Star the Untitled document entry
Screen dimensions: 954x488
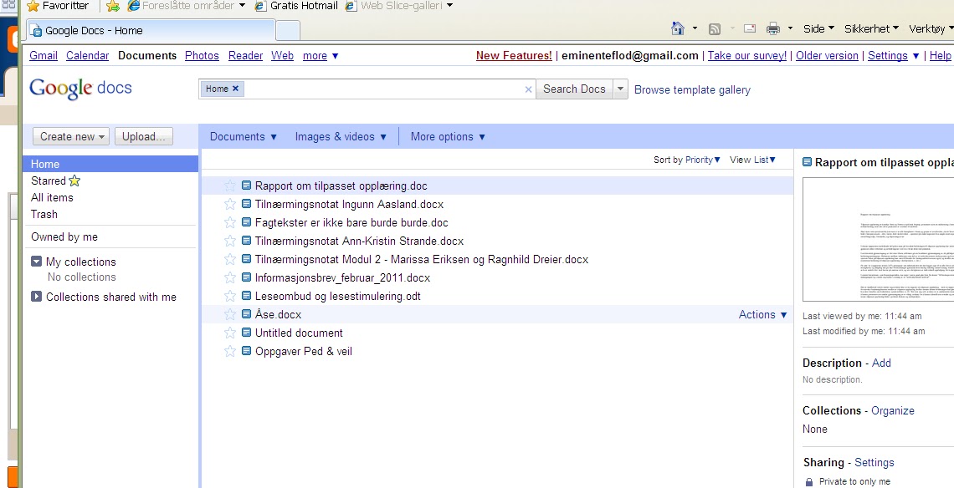tap(229, 333)
